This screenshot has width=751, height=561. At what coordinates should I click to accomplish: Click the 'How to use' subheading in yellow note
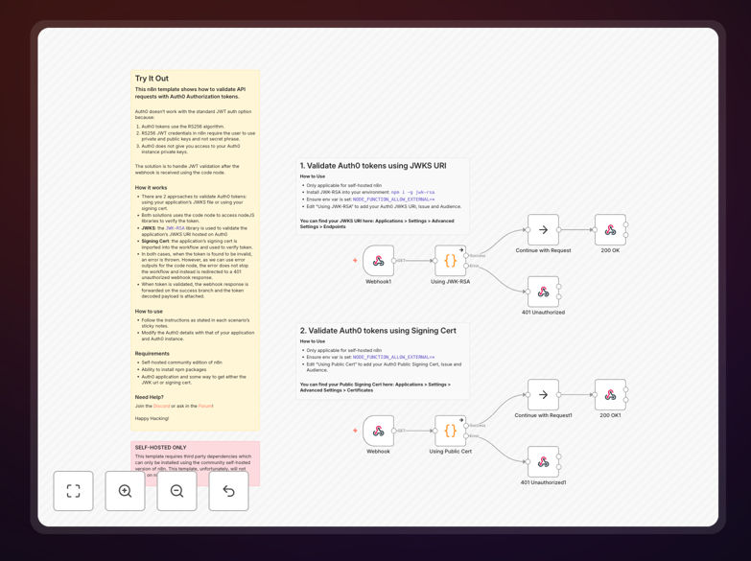coord(149,312)
